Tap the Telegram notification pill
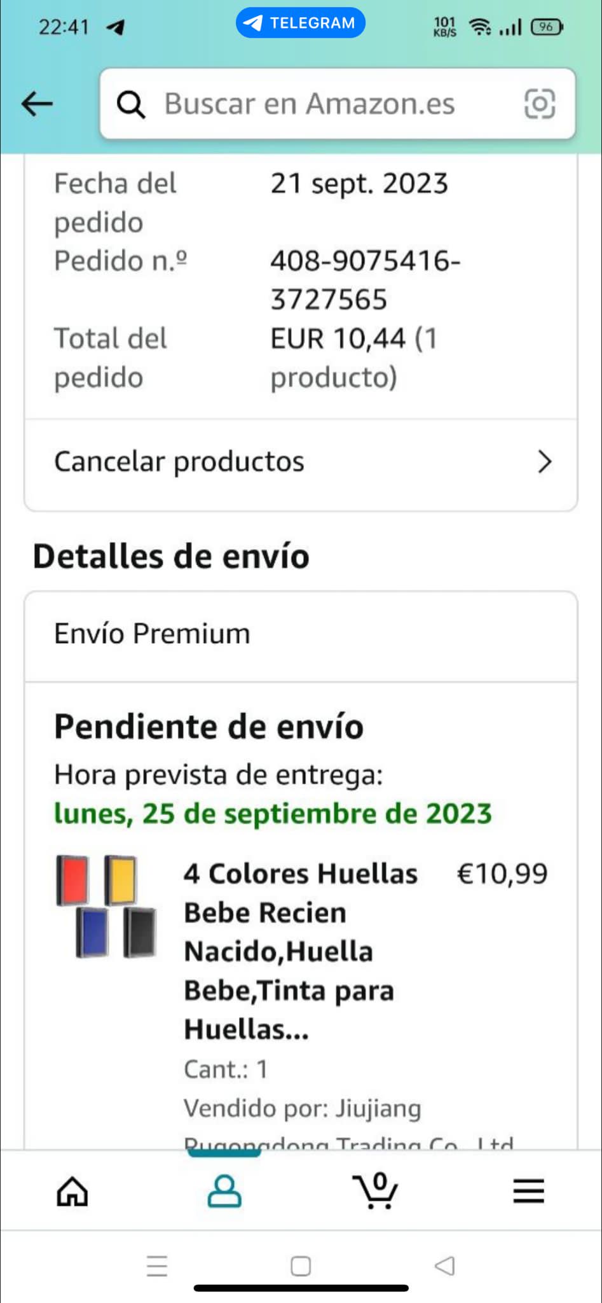Image resolution: width=602 pixels, height=1303 pixels. pyautogui.click(x=301, y=23)
